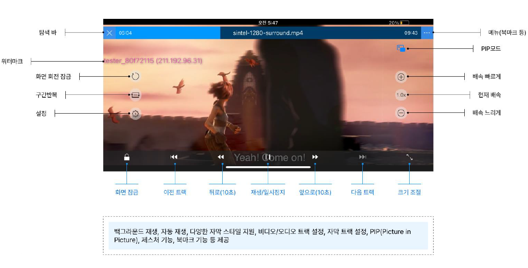Click the 워터마크 label

tap(12, 62)
